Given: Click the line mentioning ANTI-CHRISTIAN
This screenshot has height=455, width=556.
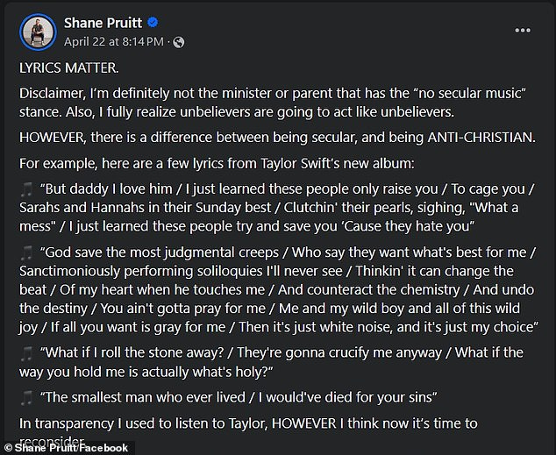Looking at the screenshot, I should tap(277, 138).
